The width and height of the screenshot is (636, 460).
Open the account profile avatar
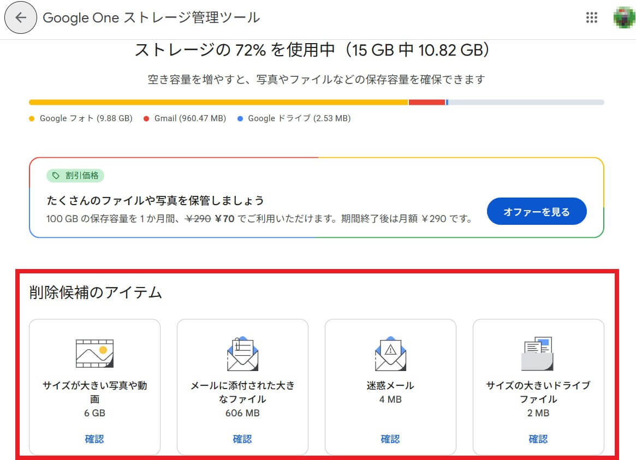coord(624,17)
